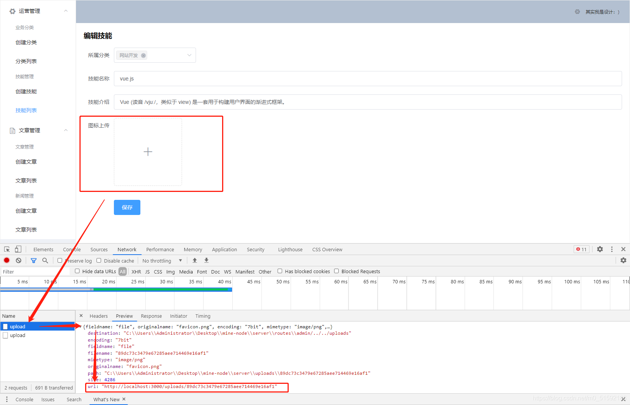Close the DevTools panel
Screen dimensions: 630x405
(x=624, y=249)
